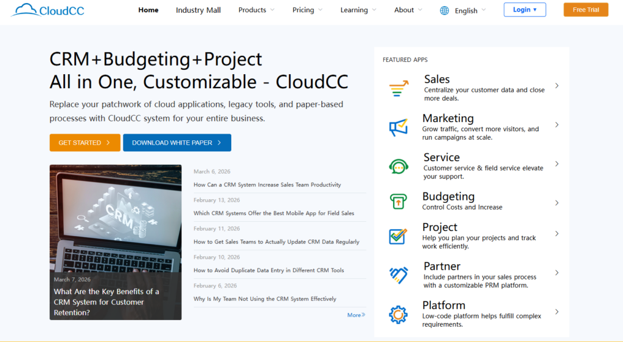Screen dimensions: 623x342
Task: Click the Marketing megaphone icon
Action: [x=399, y=128]
